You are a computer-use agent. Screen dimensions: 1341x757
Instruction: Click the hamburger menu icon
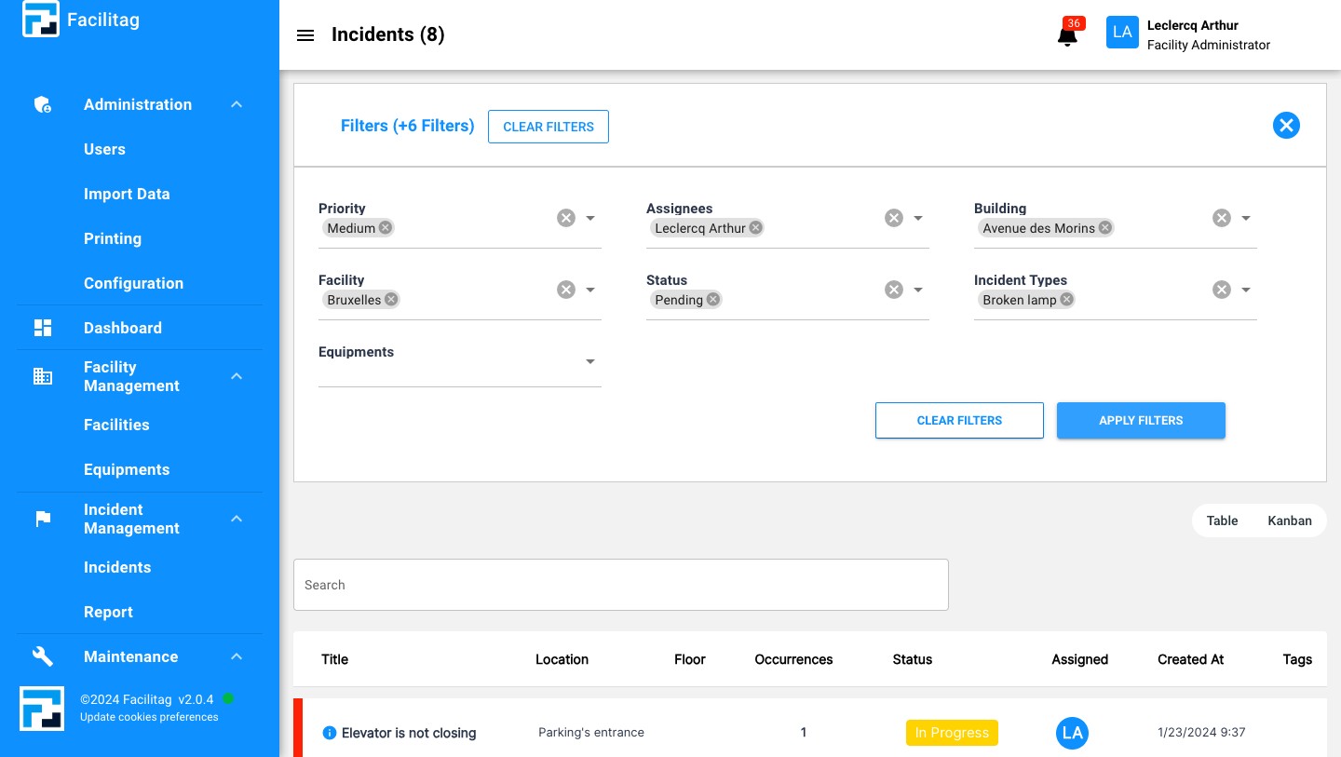tap(305, 35)
